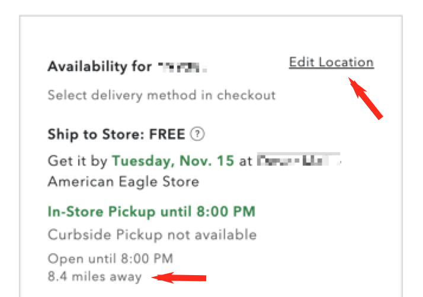Click the word Curbside in the pickup status
Screen dimensions: 423x297
pyautogui.click(x=79, y=234)
